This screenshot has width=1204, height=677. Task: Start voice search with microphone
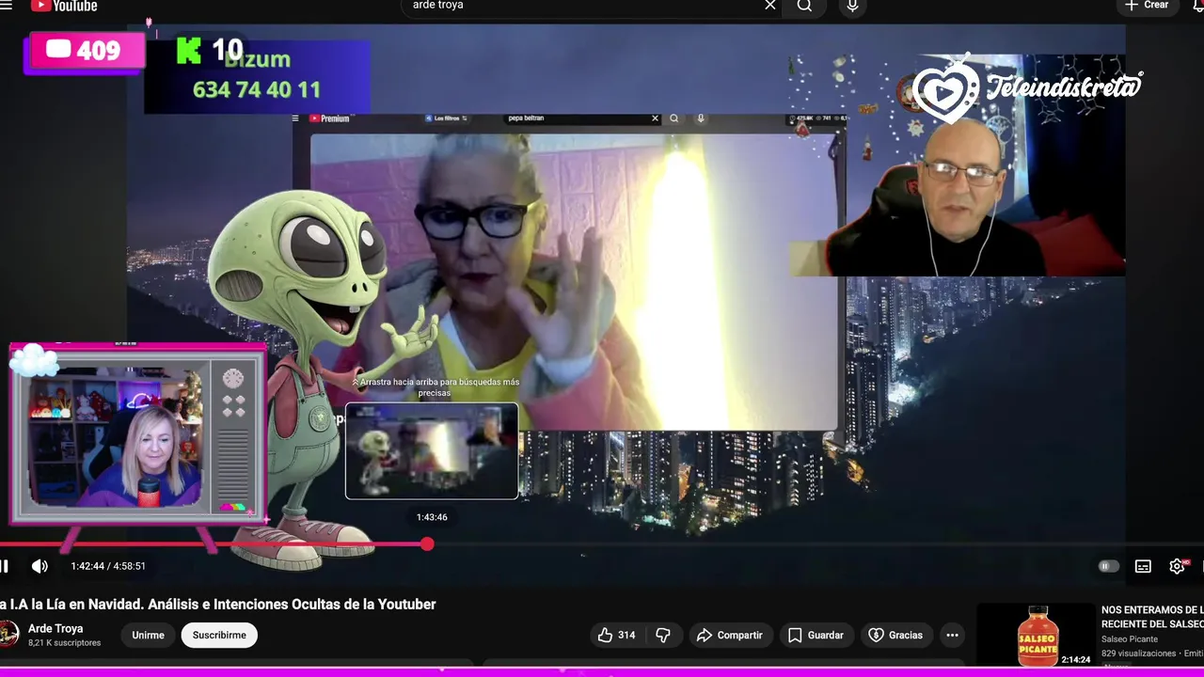tap(852, 6)
